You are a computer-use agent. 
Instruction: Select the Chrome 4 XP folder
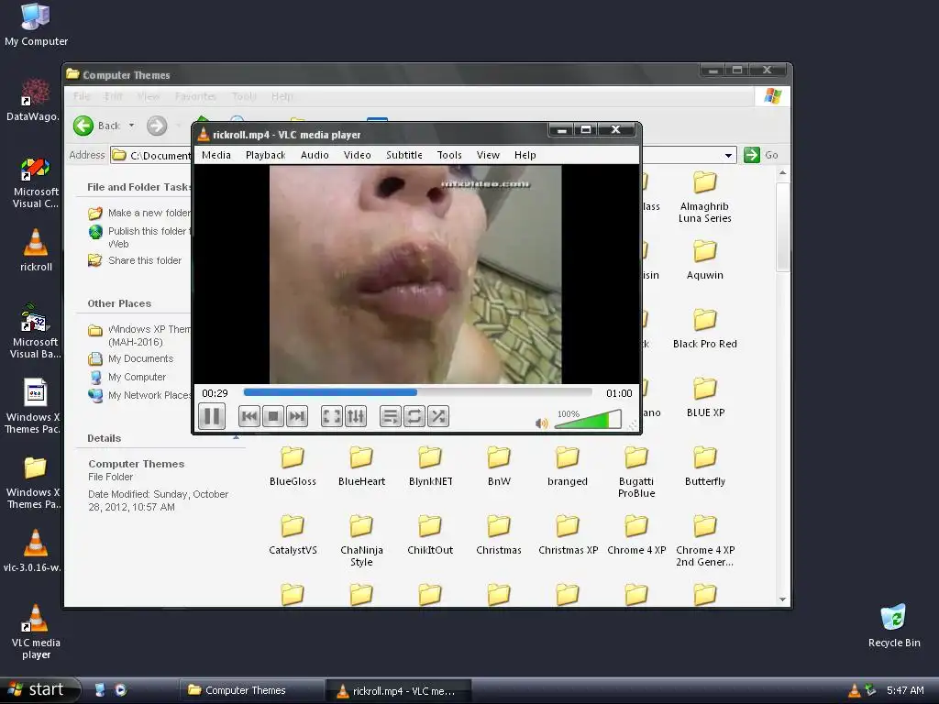pyautogui.click(x=636, y=535)
